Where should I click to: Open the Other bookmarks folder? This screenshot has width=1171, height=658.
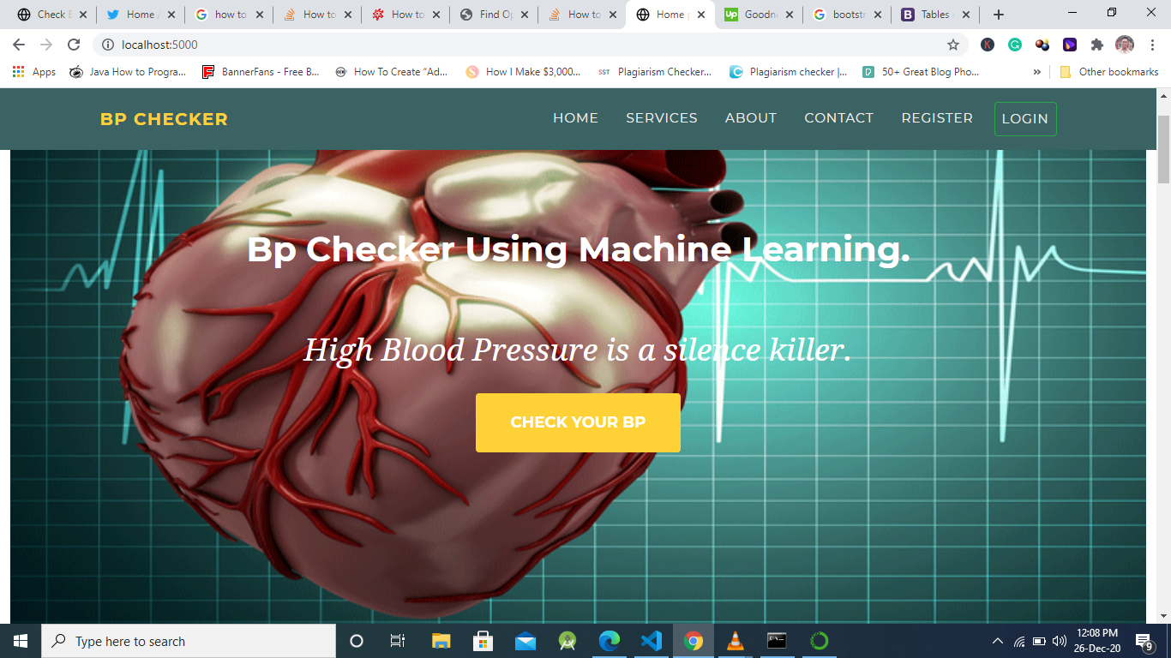coord(1109,72)
